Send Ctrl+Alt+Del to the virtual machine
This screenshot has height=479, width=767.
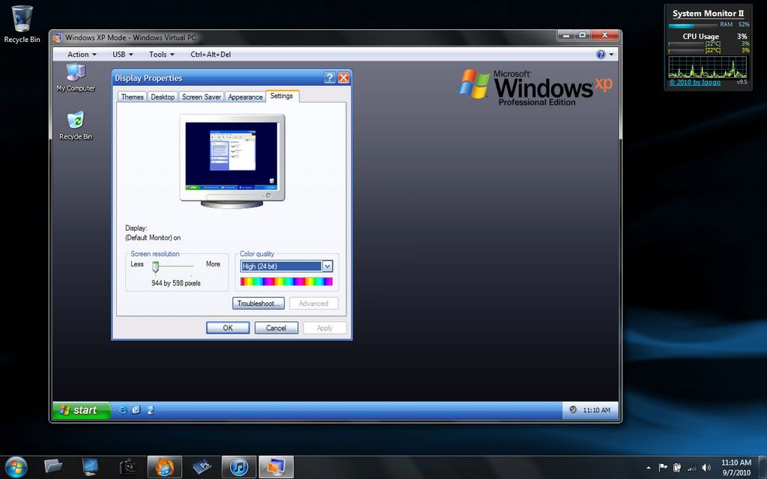point(210,54)
